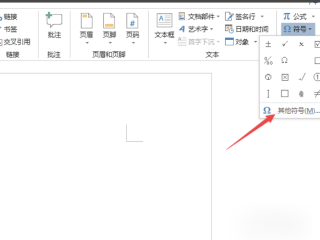Insert an 对象 object
This screenshot has width=320, height=240.
click(237, 42)
